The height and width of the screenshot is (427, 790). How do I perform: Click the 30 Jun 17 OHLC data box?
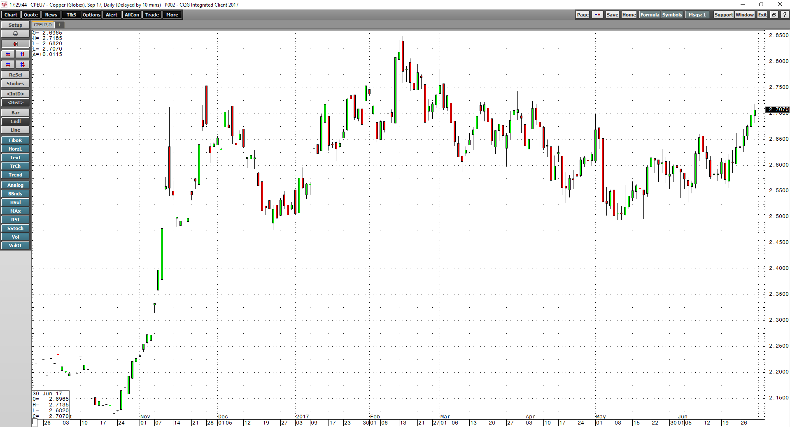pyautogui.click(x=51, y=405)
